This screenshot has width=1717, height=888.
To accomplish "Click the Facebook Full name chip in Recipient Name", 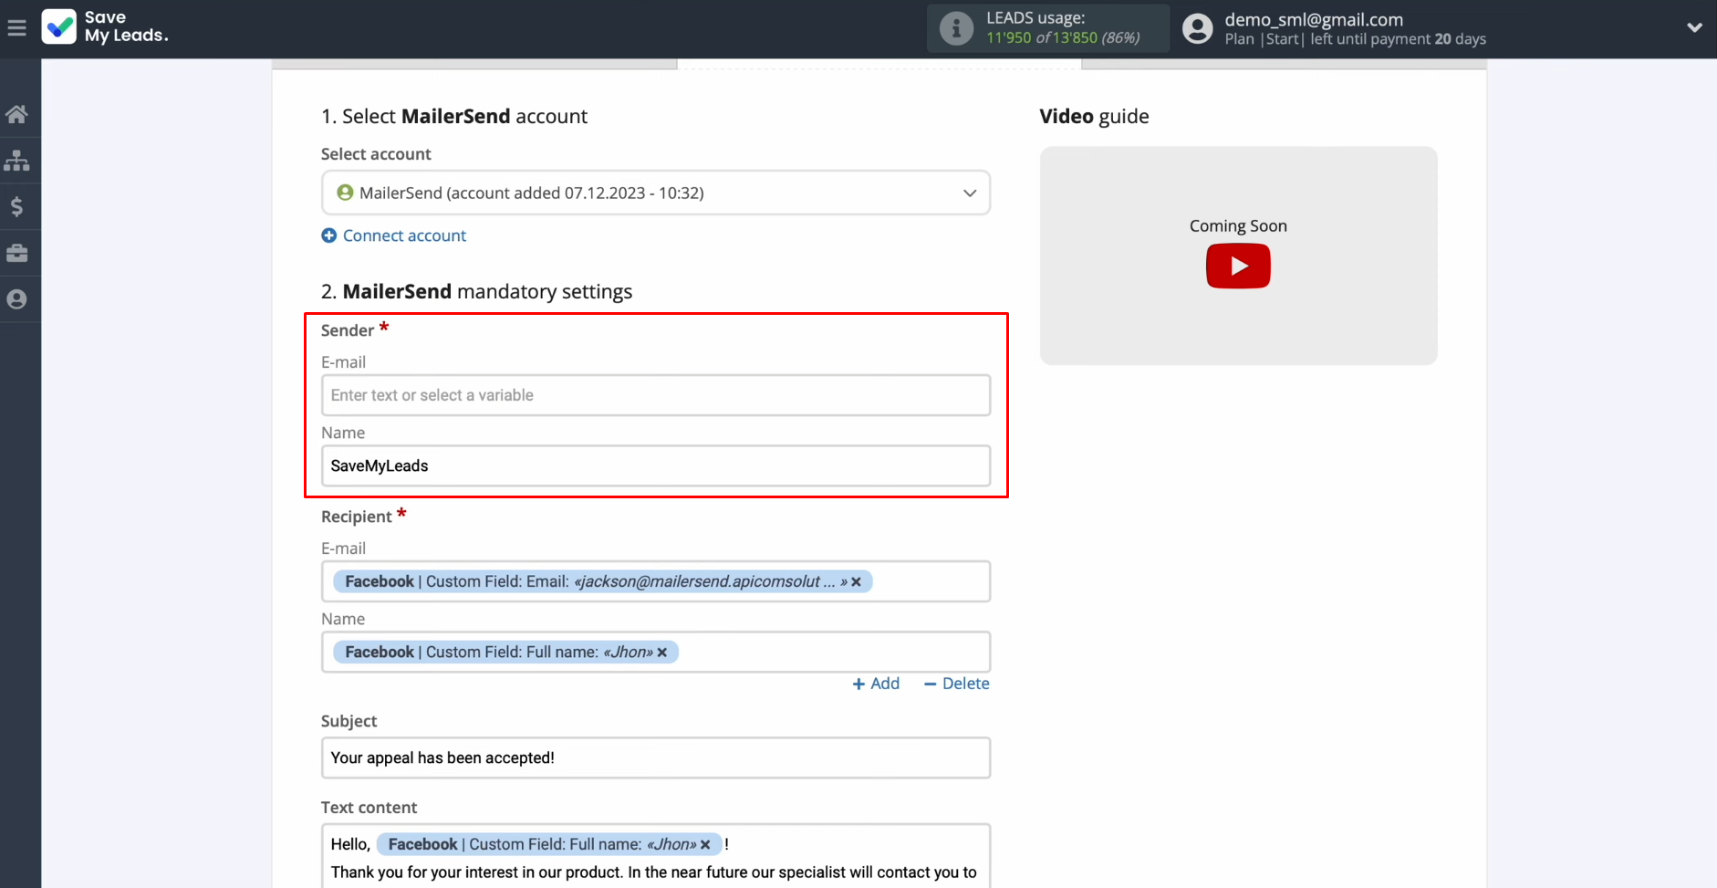I will point(505,652).
